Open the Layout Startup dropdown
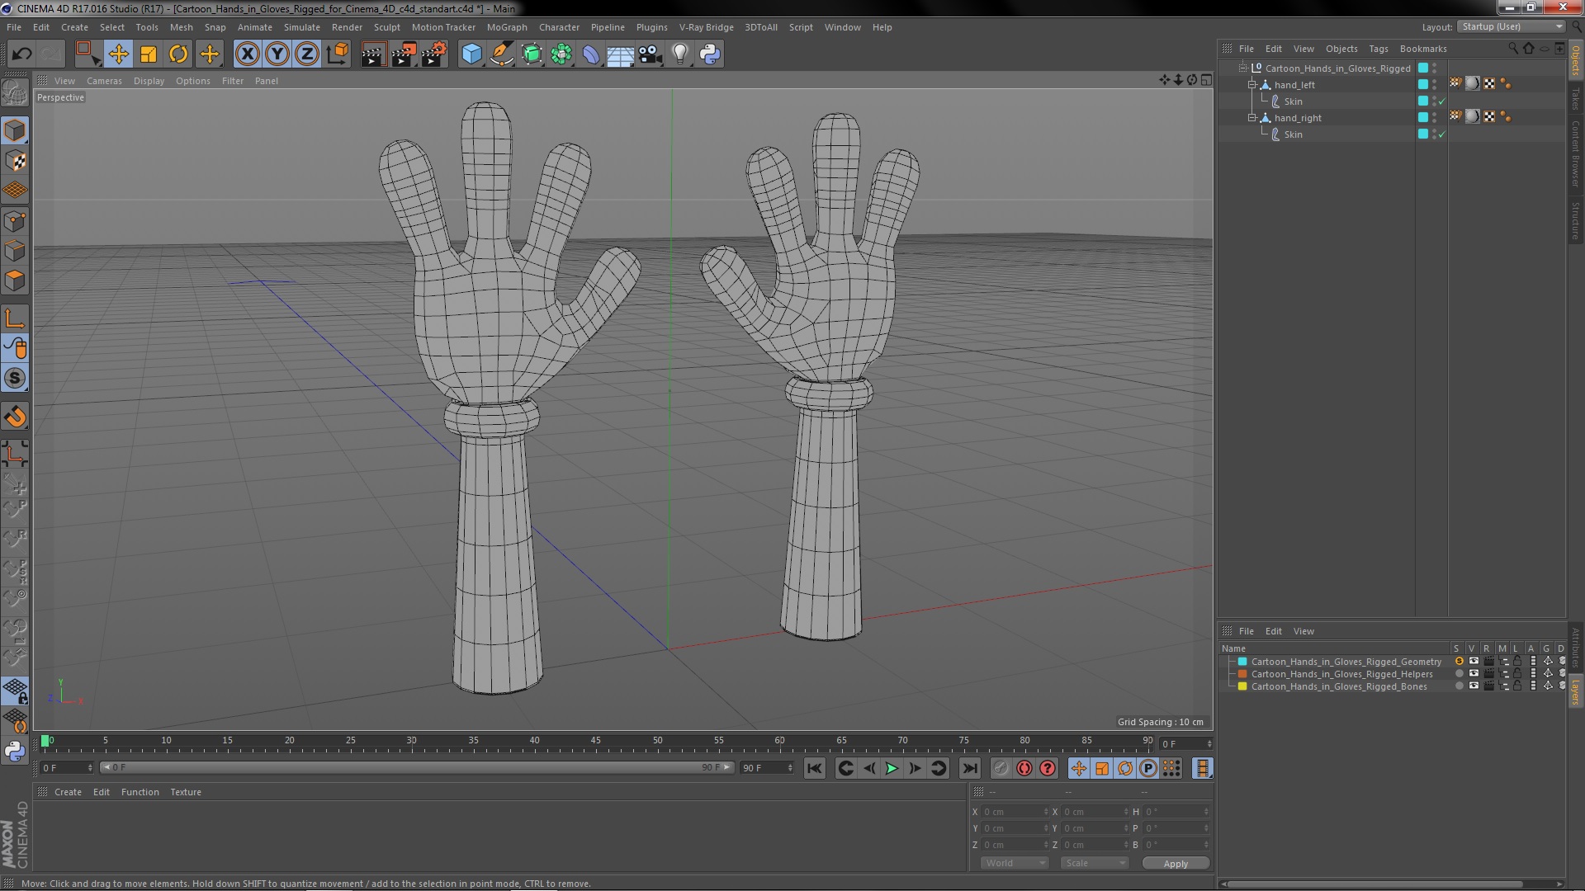1585x891 pixels. click(1511, 27)
